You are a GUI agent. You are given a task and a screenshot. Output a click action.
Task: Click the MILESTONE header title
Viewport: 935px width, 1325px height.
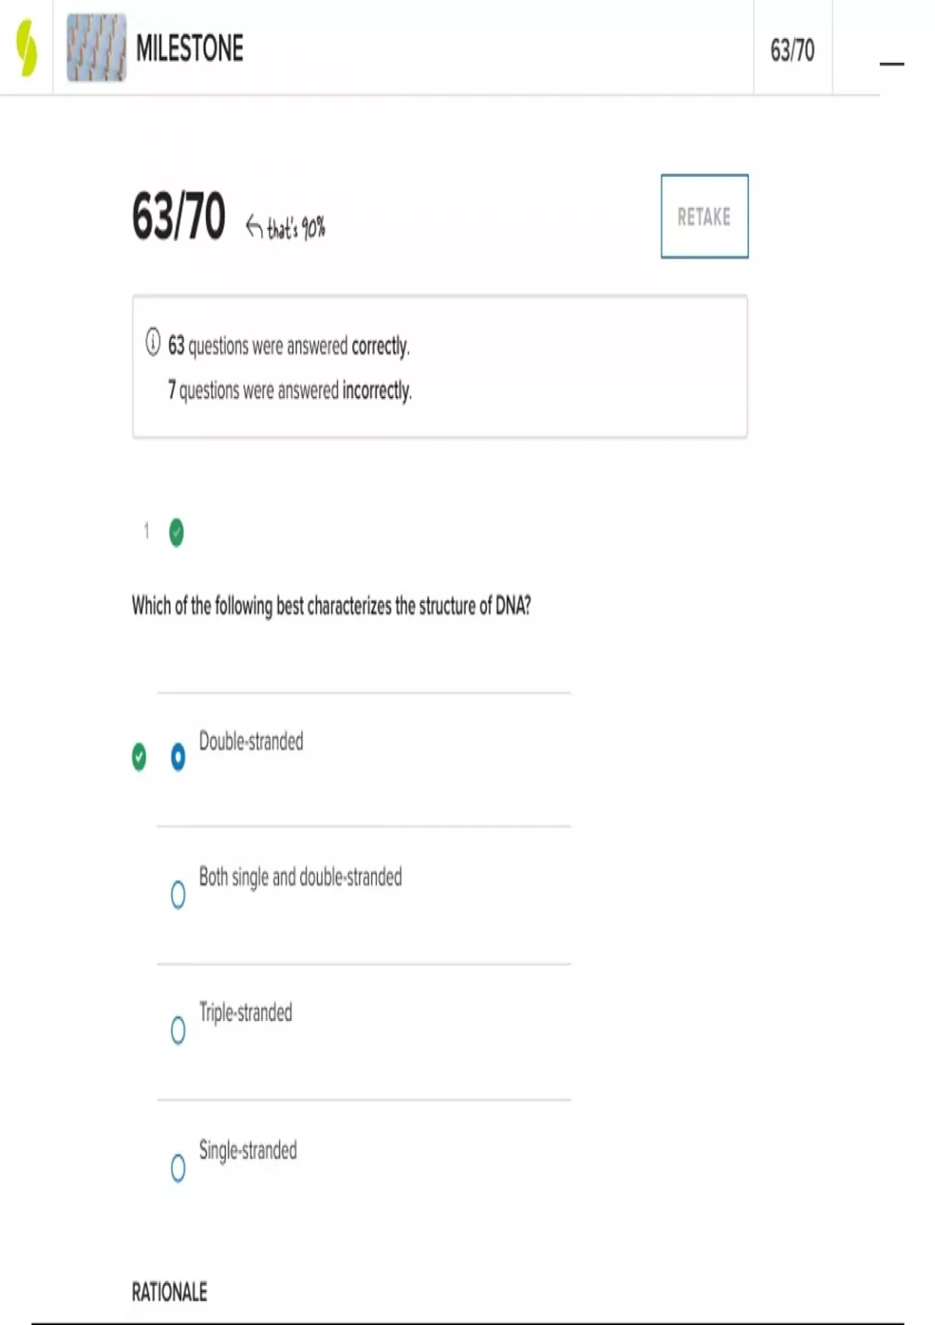[x=189, y=48]
